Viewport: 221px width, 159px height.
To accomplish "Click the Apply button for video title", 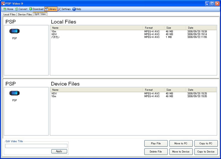I will pyautogui.click(x=59, y=151).
